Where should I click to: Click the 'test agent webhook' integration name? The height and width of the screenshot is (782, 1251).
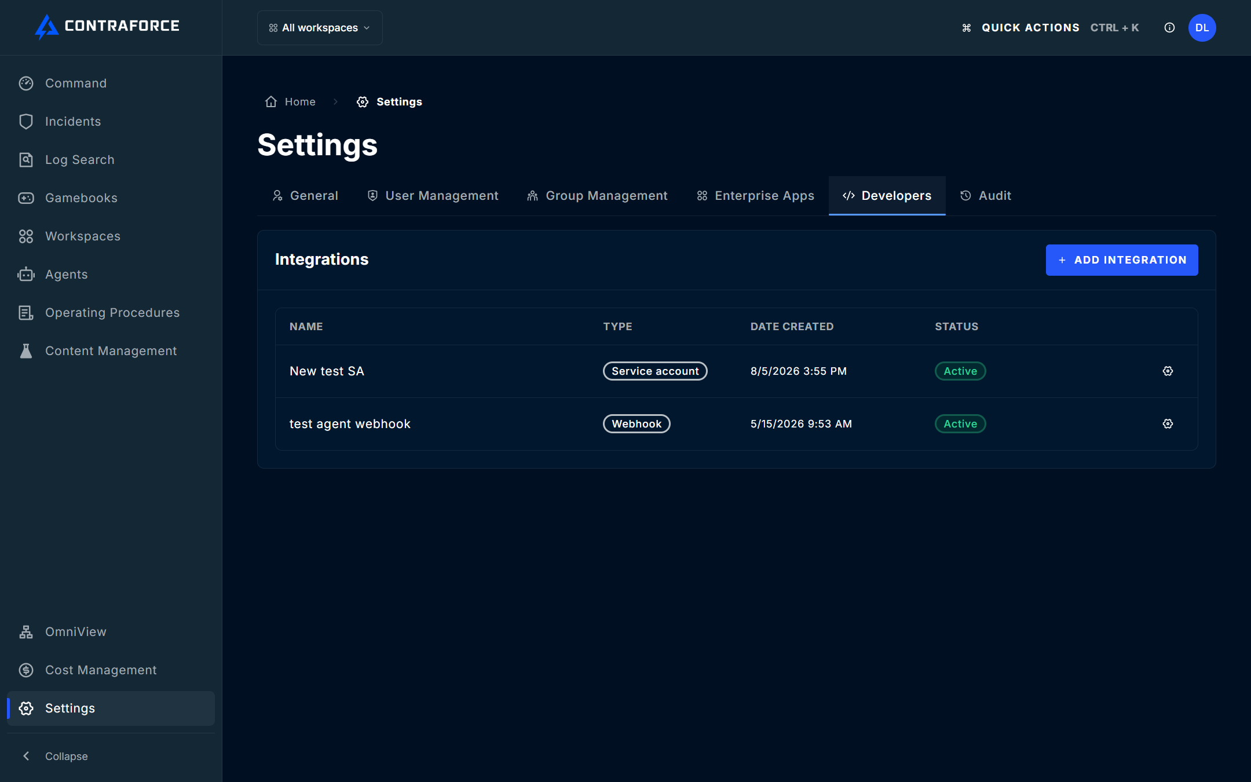[350, 424]
